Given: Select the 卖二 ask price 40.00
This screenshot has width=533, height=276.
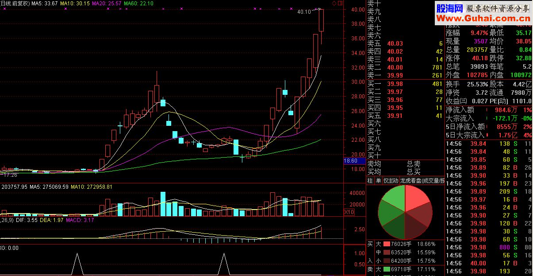Looking at the screenshot, I should click(x=395, y=67).
